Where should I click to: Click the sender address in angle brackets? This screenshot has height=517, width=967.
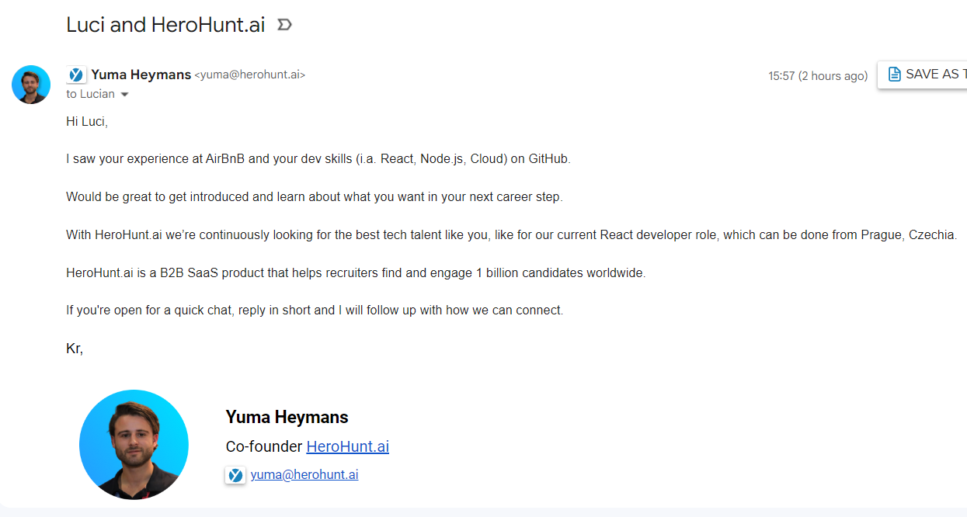pyautogui.click(x=249, y=75)
